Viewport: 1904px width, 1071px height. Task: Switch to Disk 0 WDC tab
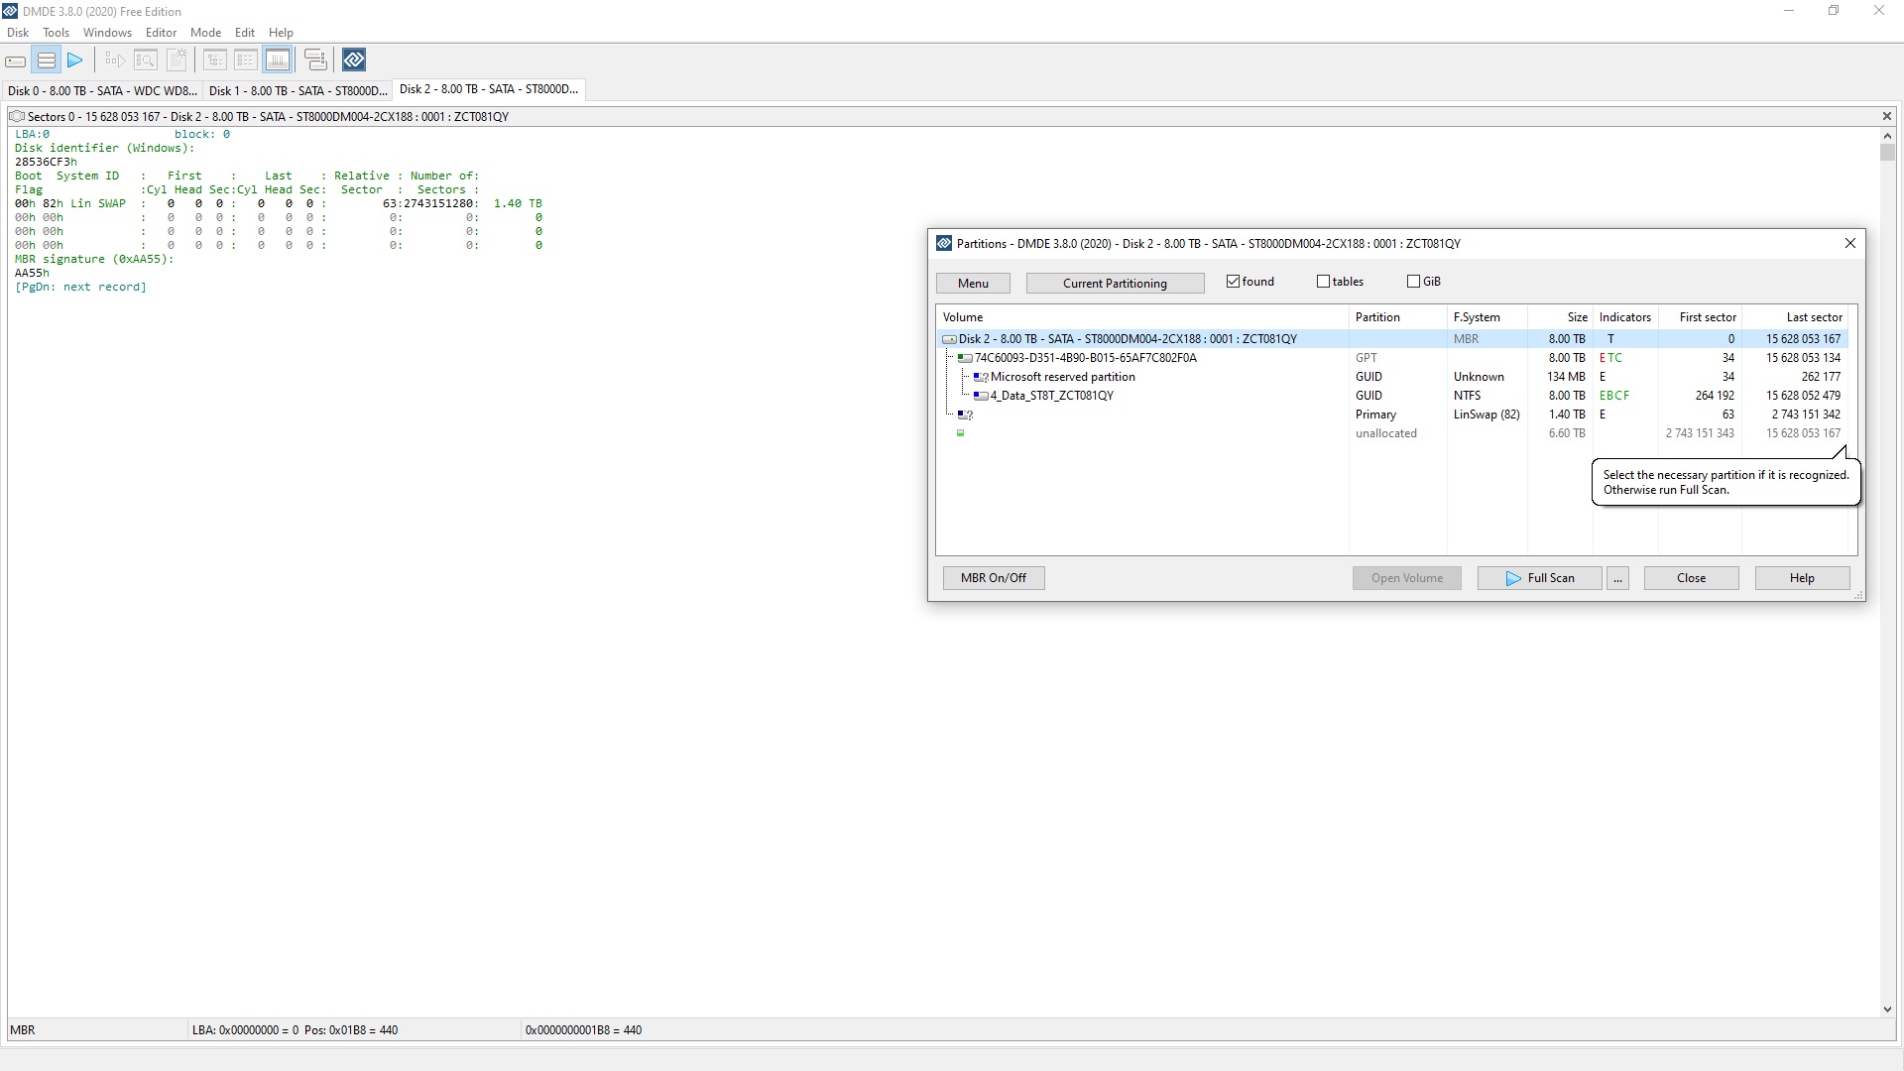click(102, 90)
